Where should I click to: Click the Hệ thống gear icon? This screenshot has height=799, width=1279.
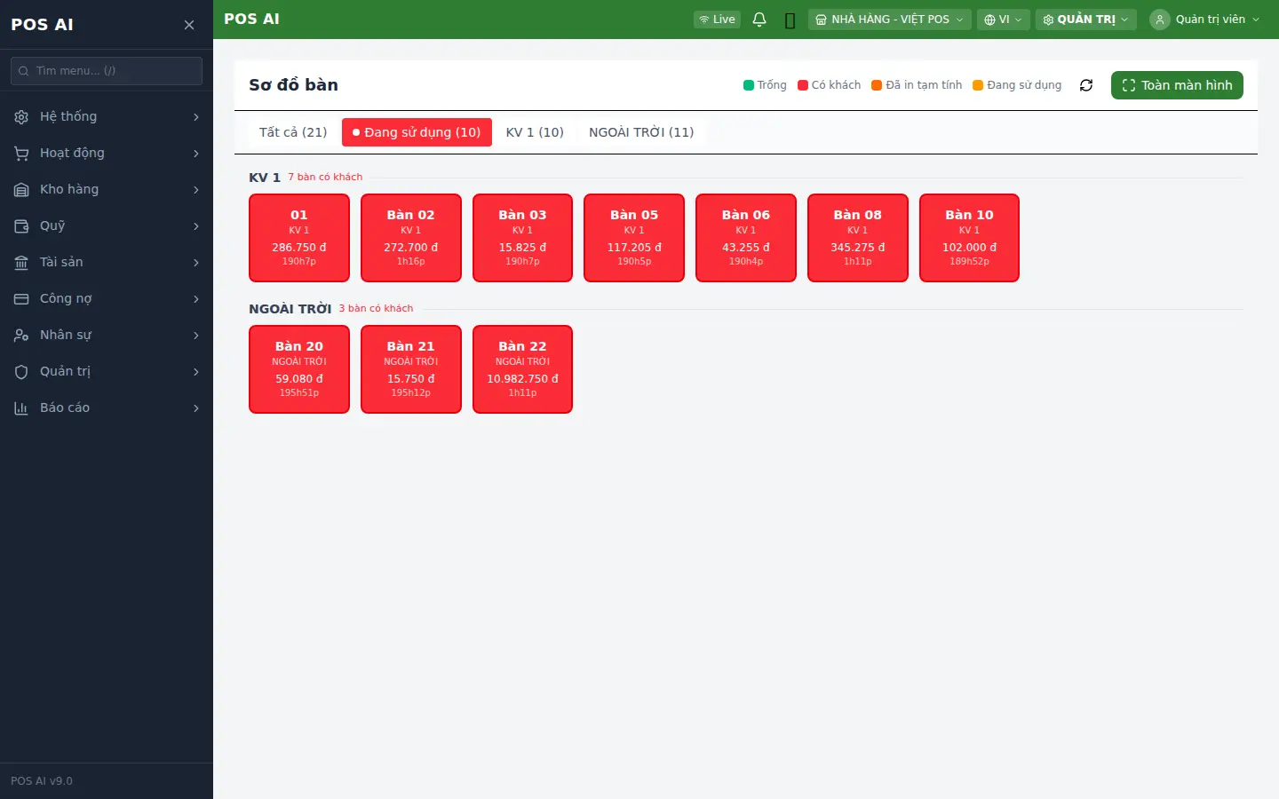click(x=21, y=117)
